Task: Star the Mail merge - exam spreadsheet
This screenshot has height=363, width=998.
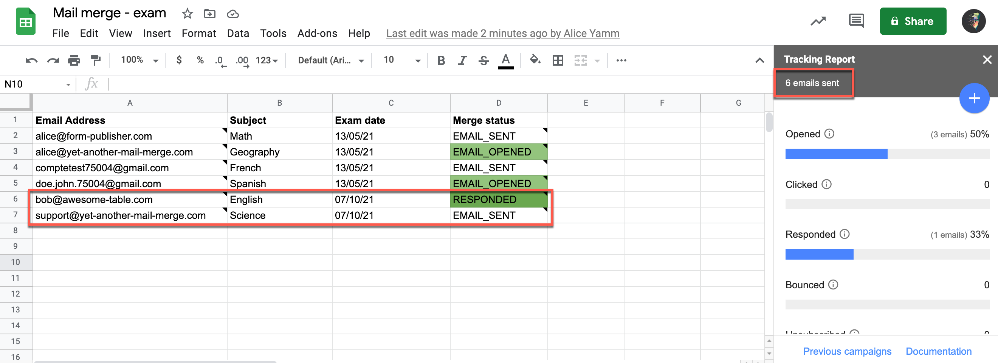Action: (x=187, y=13)
